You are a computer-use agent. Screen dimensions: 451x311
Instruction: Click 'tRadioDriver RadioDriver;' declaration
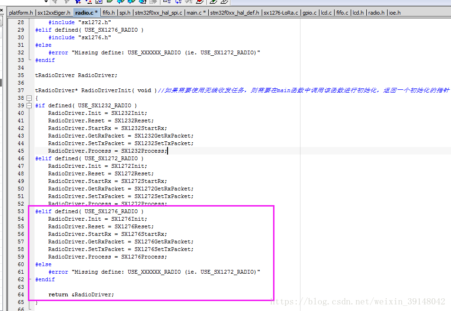(76, 75)
